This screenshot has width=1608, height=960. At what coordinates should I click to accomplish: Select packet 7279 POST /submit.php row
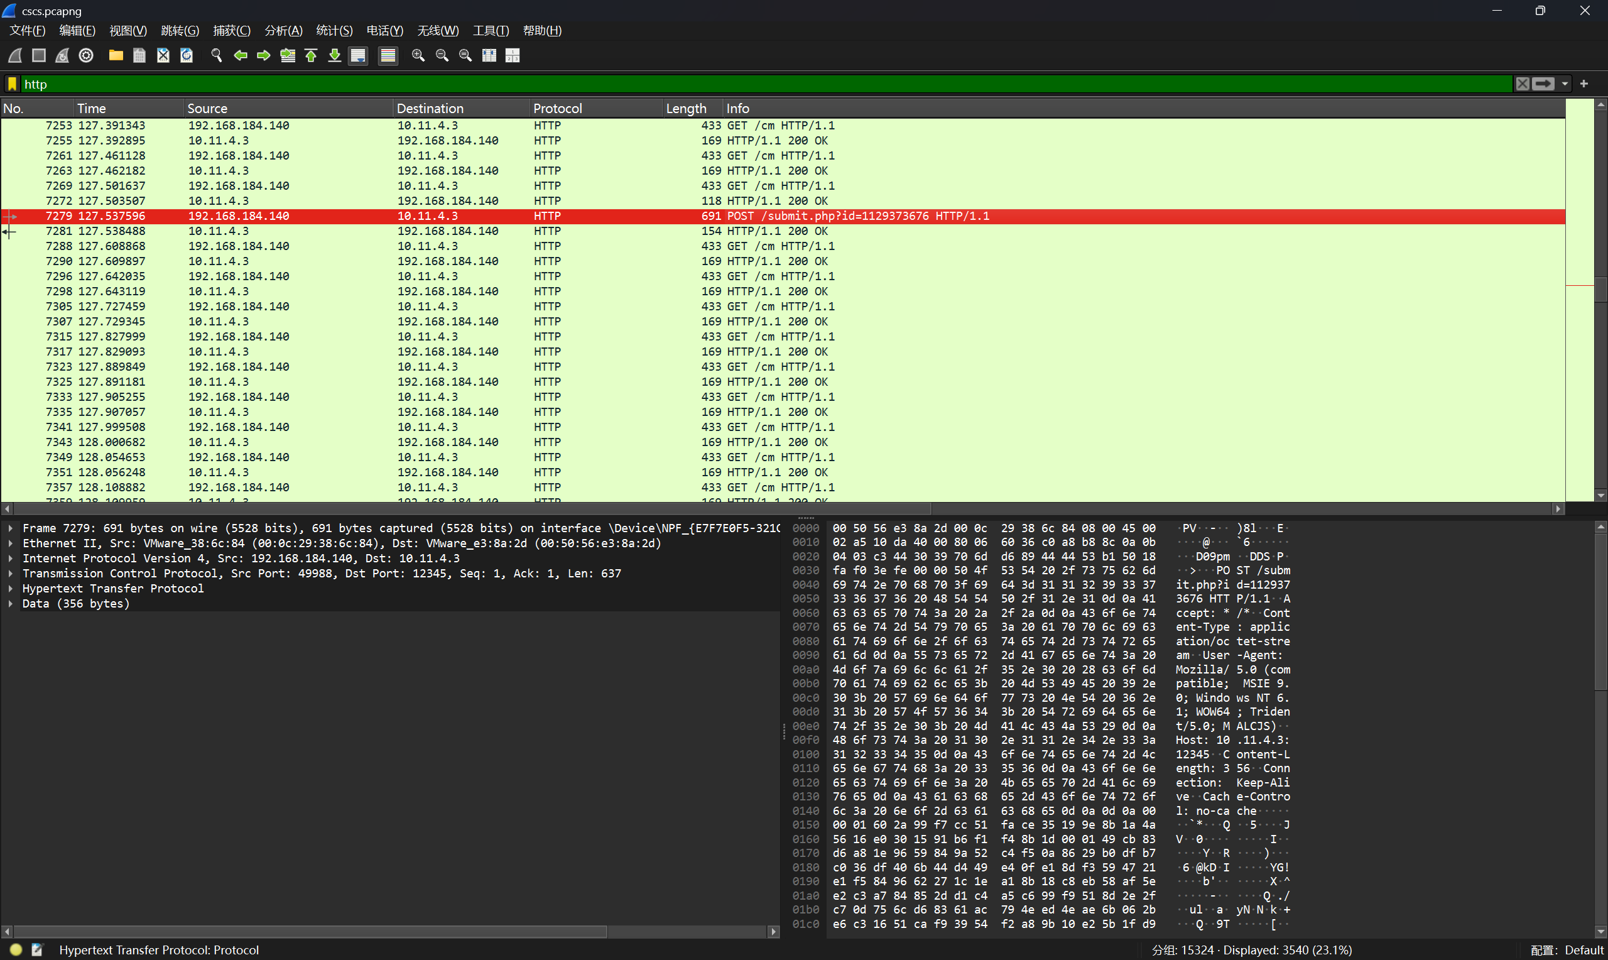783,216
